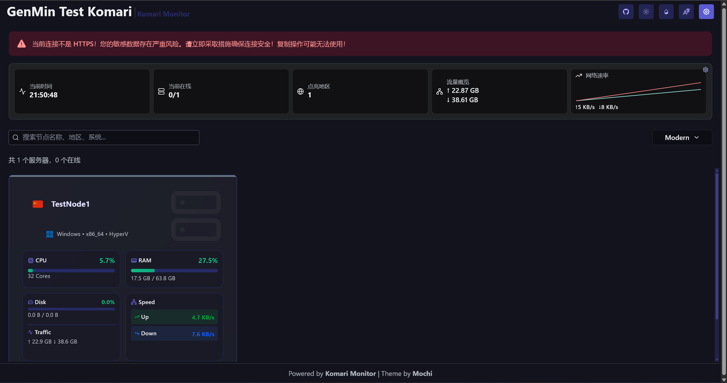The image size is (727, 383).
Task: Click the RAM usage progress bar
Action: [x=174, y=271]
